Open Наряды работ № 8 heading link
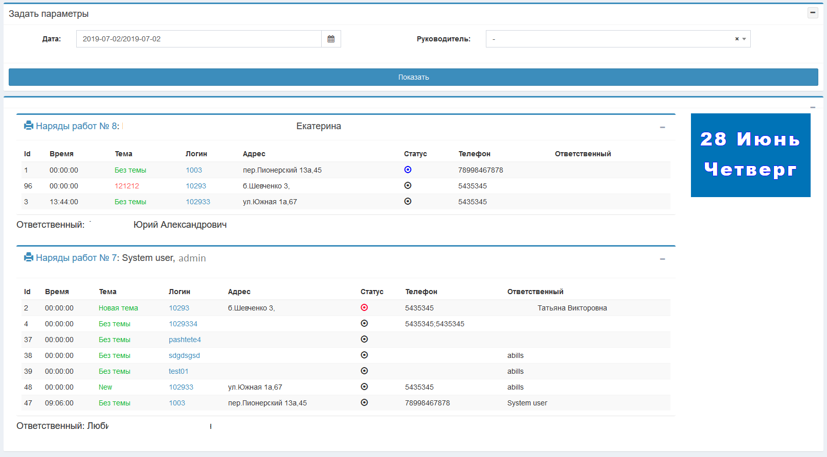This screenshot has height=457, width=827. pos(77,126)
